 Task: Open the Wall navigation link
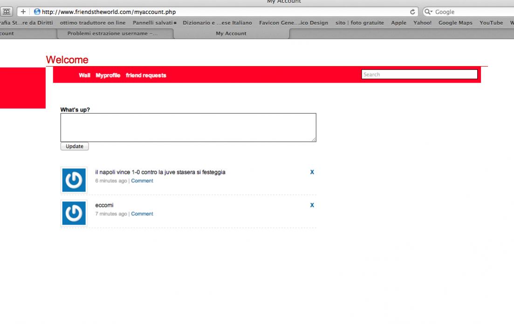pos(84,76)
